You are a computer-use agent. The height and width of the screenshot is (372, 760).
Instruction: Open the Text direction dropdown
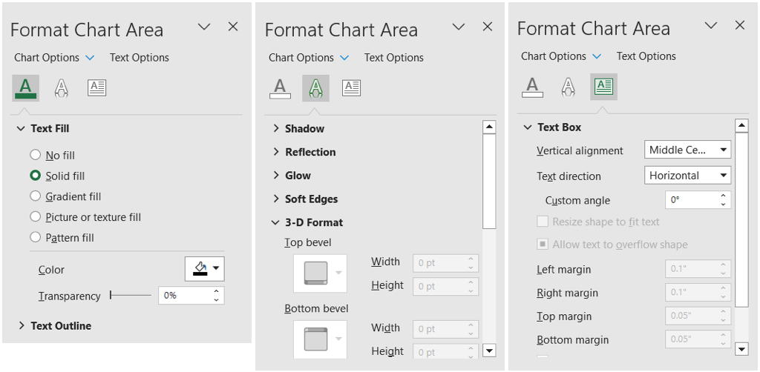click(x=687, y=176)
